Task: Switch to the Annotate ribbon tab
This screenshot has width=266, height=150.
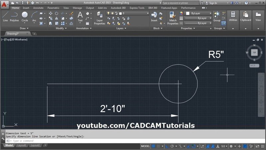Action: click(x=38, y=8)
